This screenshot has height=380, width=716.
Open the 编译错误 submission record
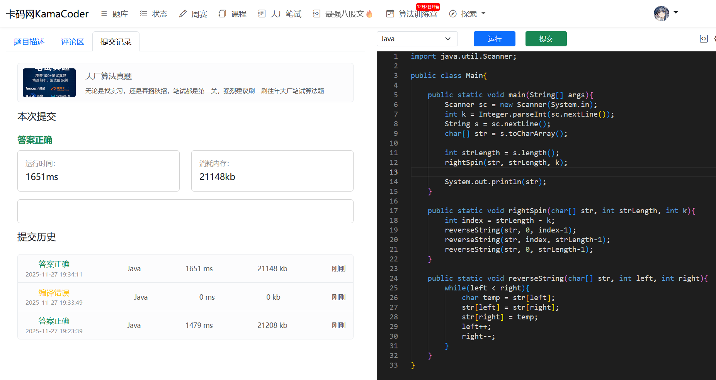(54, 293)
